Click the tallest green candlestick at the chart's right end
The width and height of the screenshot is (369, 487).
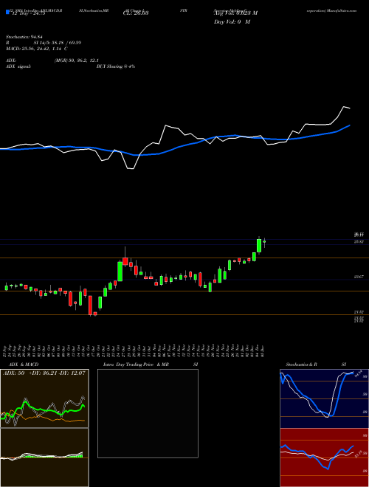point(259,246)
